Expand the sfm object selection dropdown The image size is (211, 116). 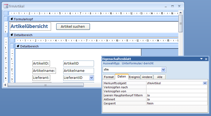pos(163,70)
